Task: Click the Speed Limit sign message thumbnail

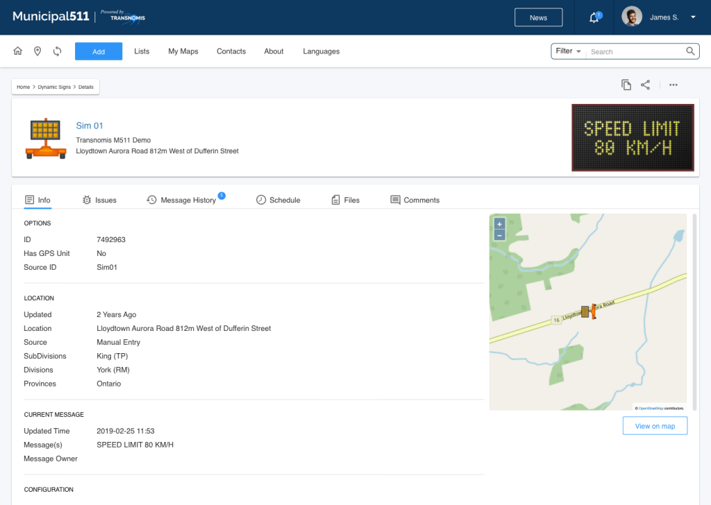Action: coord(633,137)
